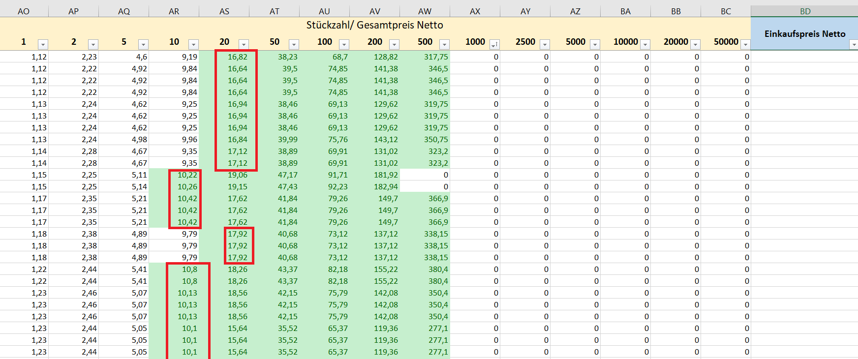Screen dimensions: 858x359
Task: Select column header BD
Action: (x=805, y=11)
